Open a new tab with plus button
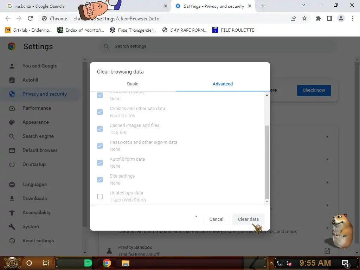The image size is (360, 270). (263, 6)
